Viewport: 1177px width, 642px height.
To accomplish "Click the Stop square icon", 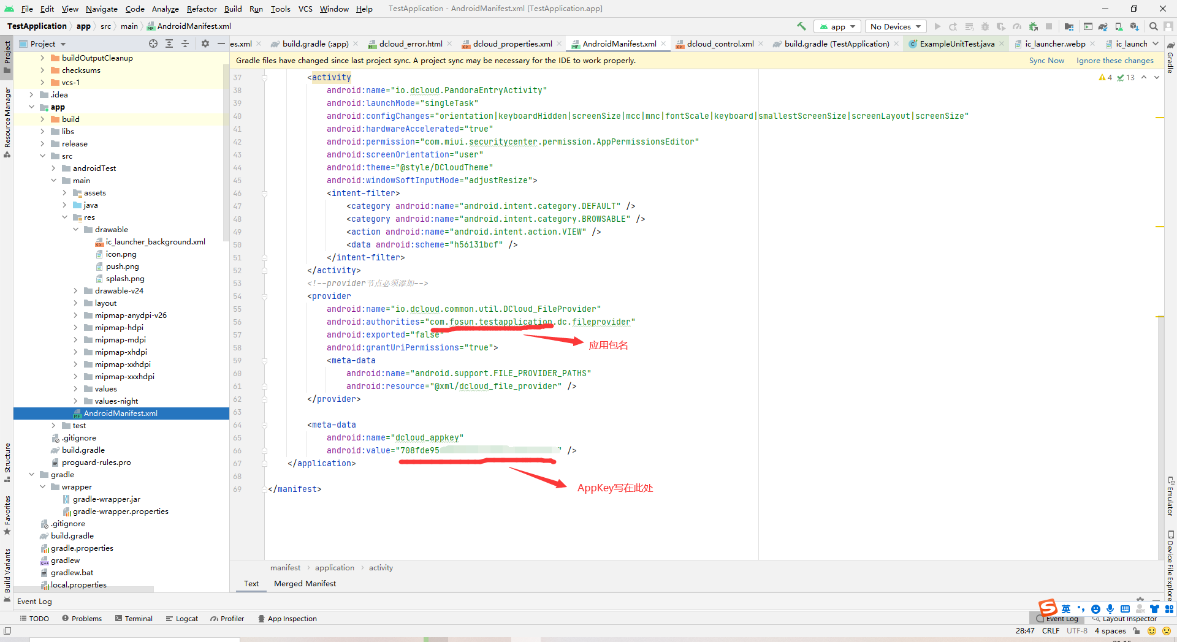I will [x=1049, y=26].
